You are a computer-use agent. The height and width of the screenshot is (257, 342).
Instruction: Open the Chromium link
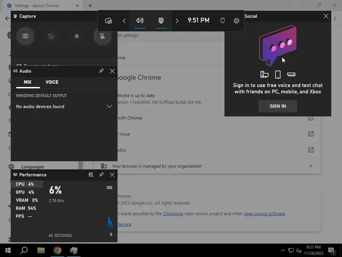(x=173, y=213)
